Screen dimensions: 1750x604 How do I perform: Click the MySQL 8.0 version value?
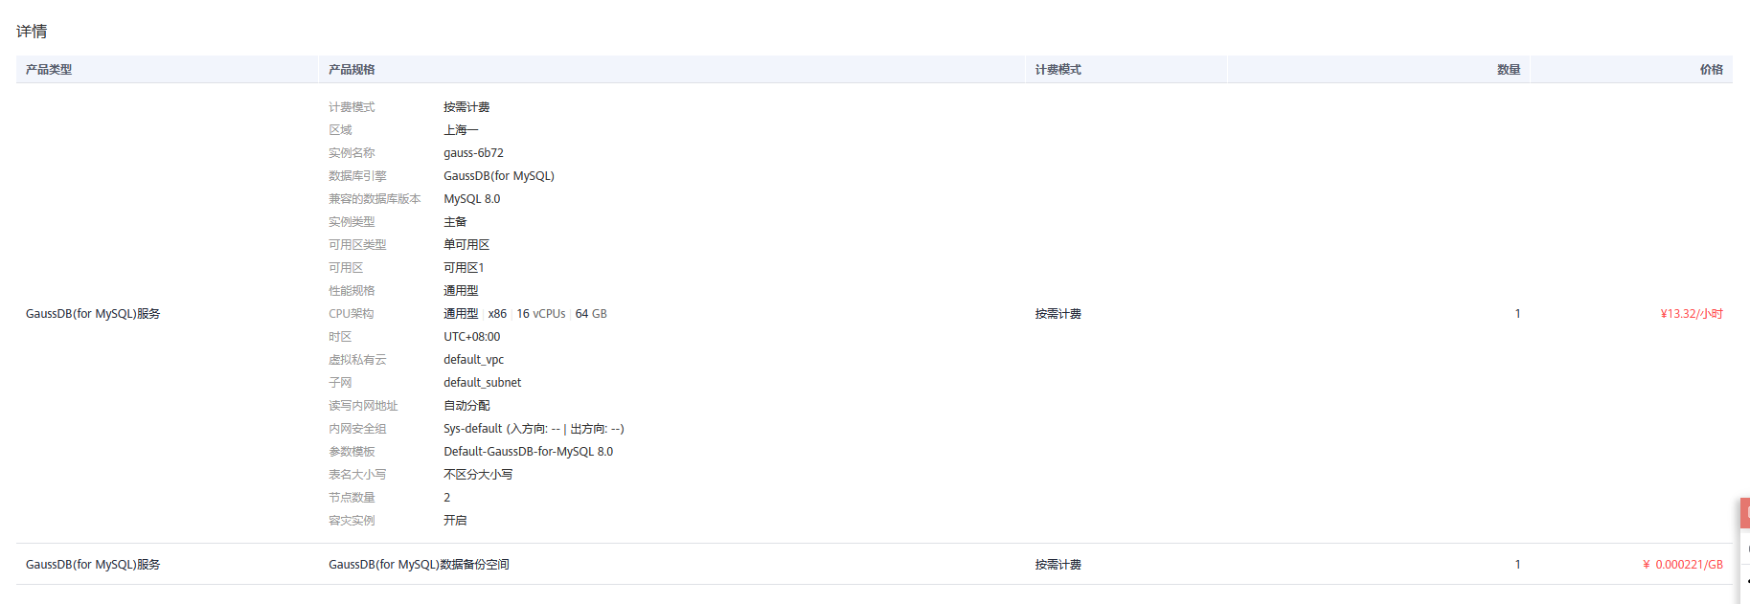click(472, 199)
